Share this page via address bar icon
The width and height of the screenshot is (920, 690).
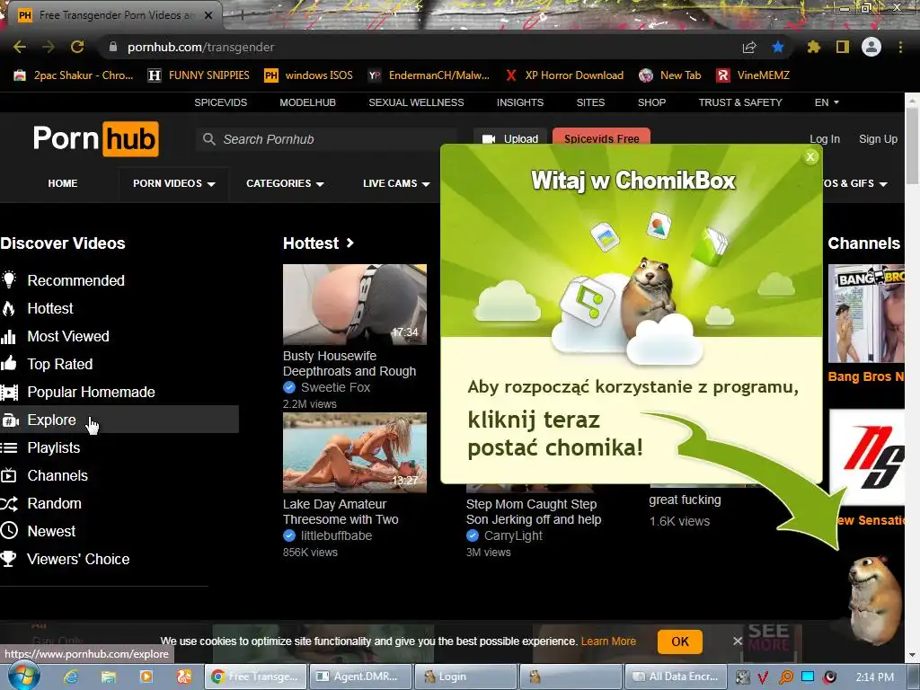[x=749, y=47]
